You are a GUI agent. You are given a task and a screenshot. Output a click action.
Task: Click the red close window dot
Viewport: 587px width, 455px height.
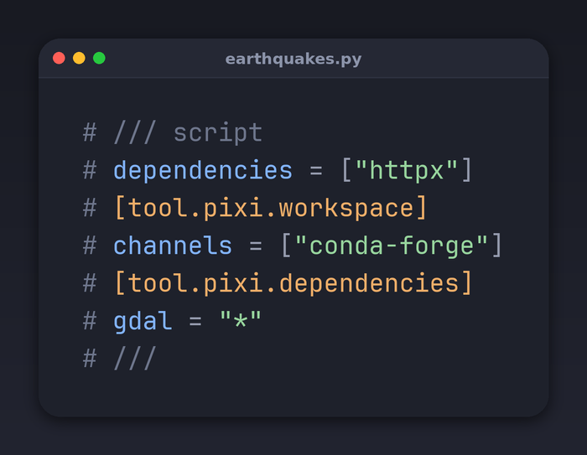pyautogui.click(x=60, y=59)
